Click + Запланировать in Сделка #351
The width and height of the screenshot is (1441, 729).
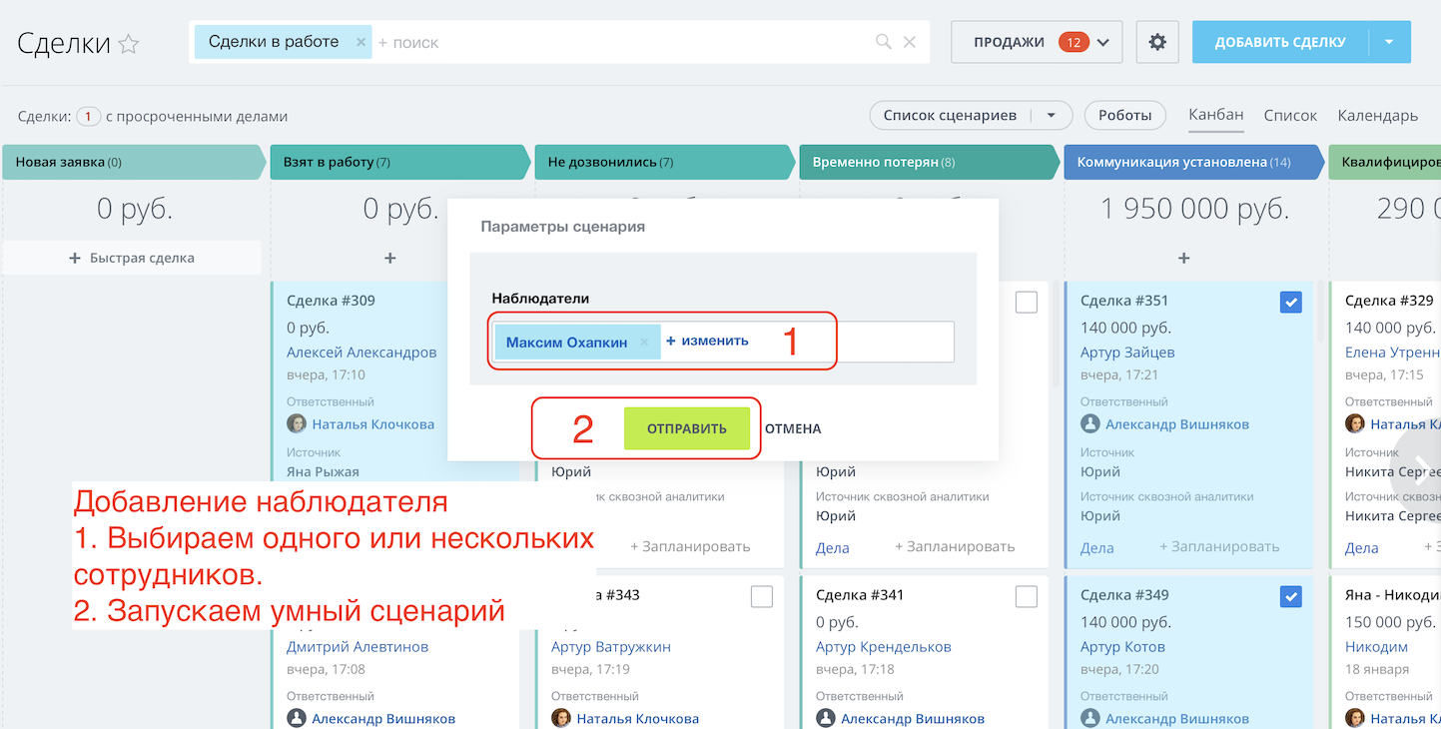[x=1219, y=546]
